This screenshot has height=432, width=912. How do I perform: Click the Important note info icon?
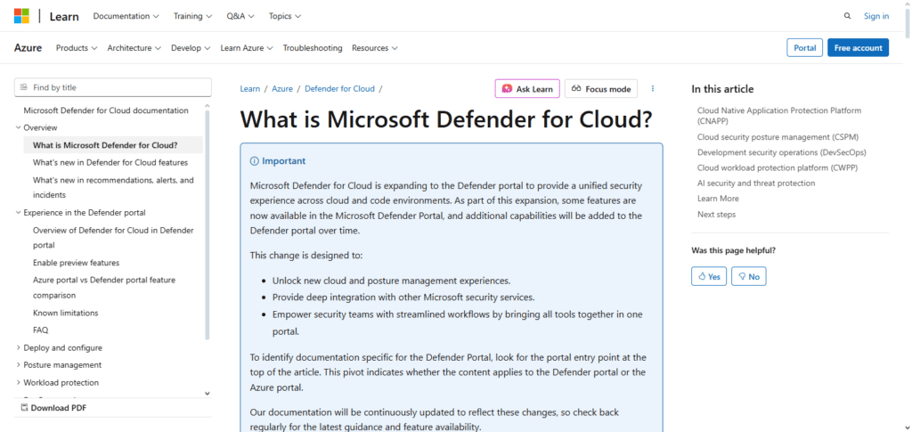(254, 161)
